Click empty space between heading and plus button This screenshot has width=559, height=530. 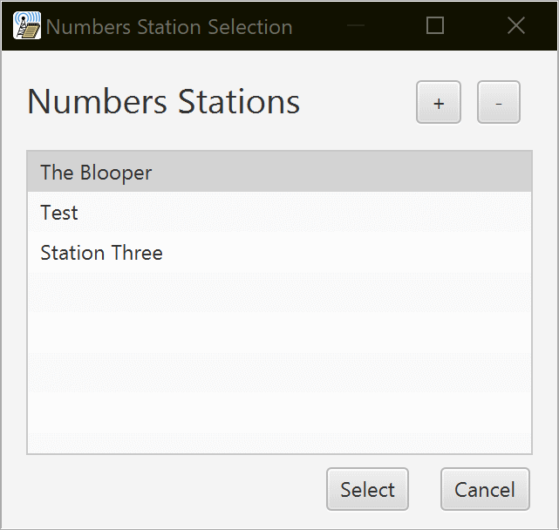tap(358, 103)
